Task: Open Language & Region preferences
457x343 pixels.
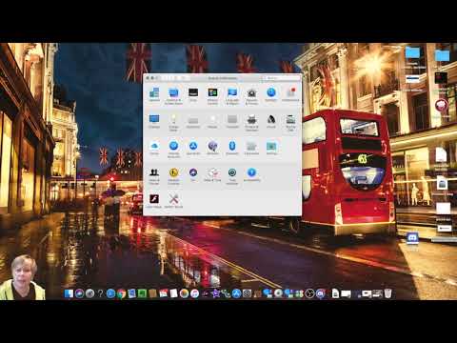Action: [232, 92]
